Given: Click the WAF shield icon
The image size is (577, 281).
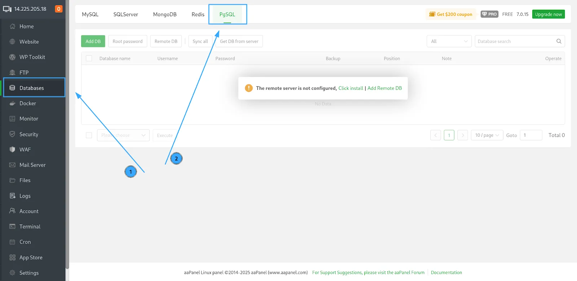Looking at the screenshot, I should 12,149.
